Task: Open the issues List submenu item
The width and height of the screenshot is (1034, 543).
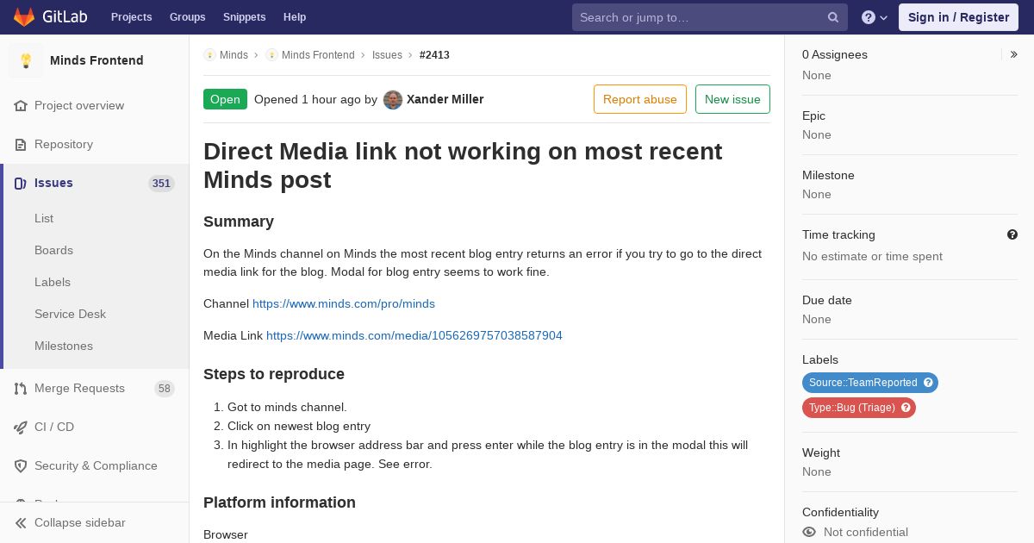Action: tap(44, 218)
